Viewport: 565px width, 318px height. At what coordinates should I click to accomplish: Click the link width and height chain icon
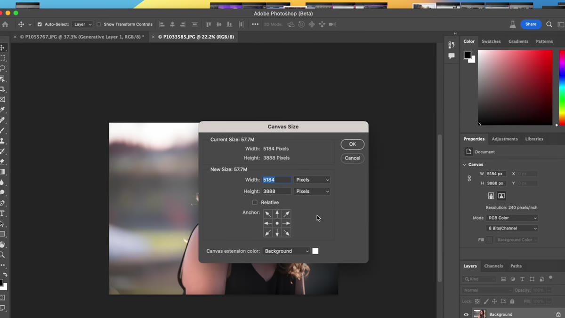469,178
